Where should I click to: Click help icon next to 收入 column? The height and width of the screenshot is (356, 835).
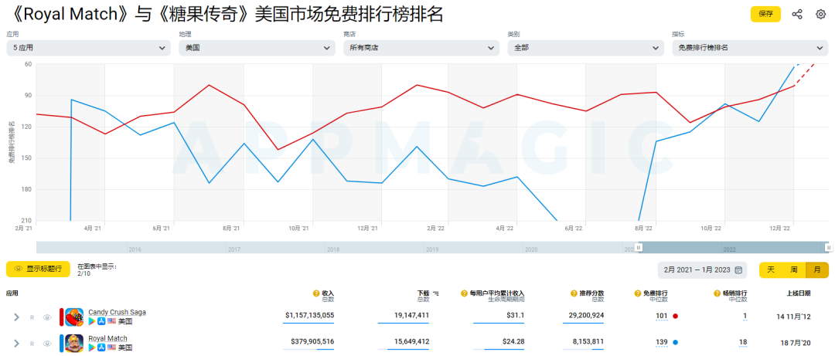(x=316, y=293)
